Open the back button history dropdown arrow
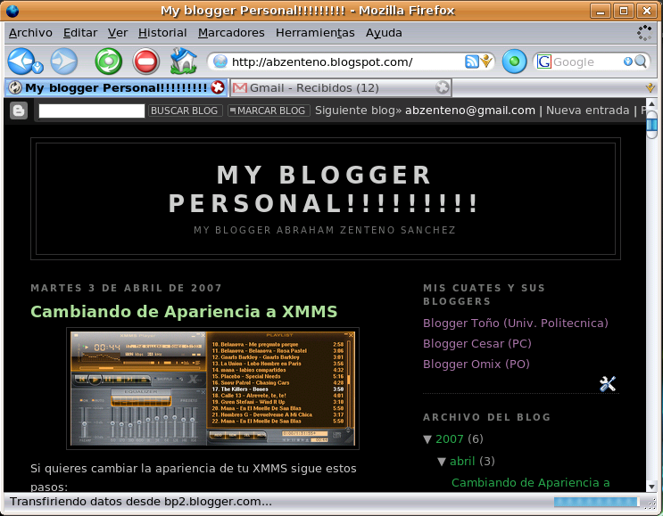 [x=37, y=67]
